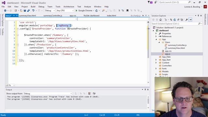Image resolution: width=208 pixels, height=117 pixels.
Task: Collapse the code block at line 5
Action: click(18, 35)
